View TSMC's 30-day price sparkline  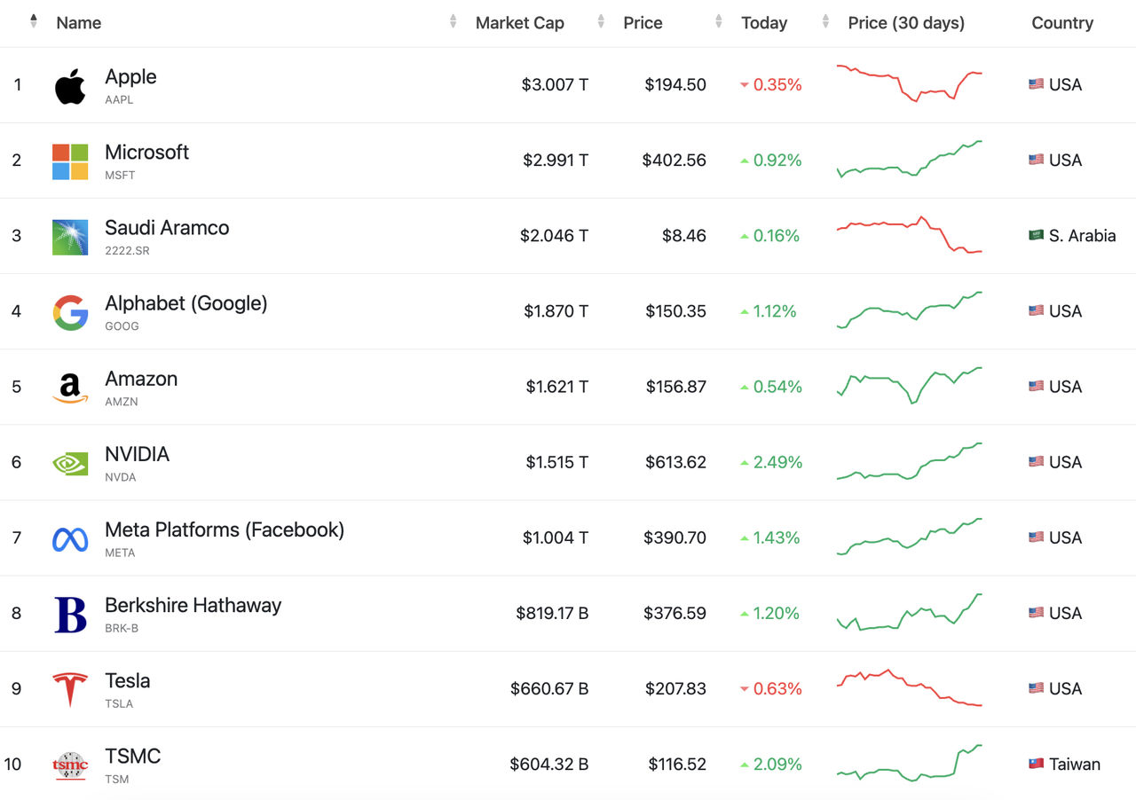(x=909, y=764)
